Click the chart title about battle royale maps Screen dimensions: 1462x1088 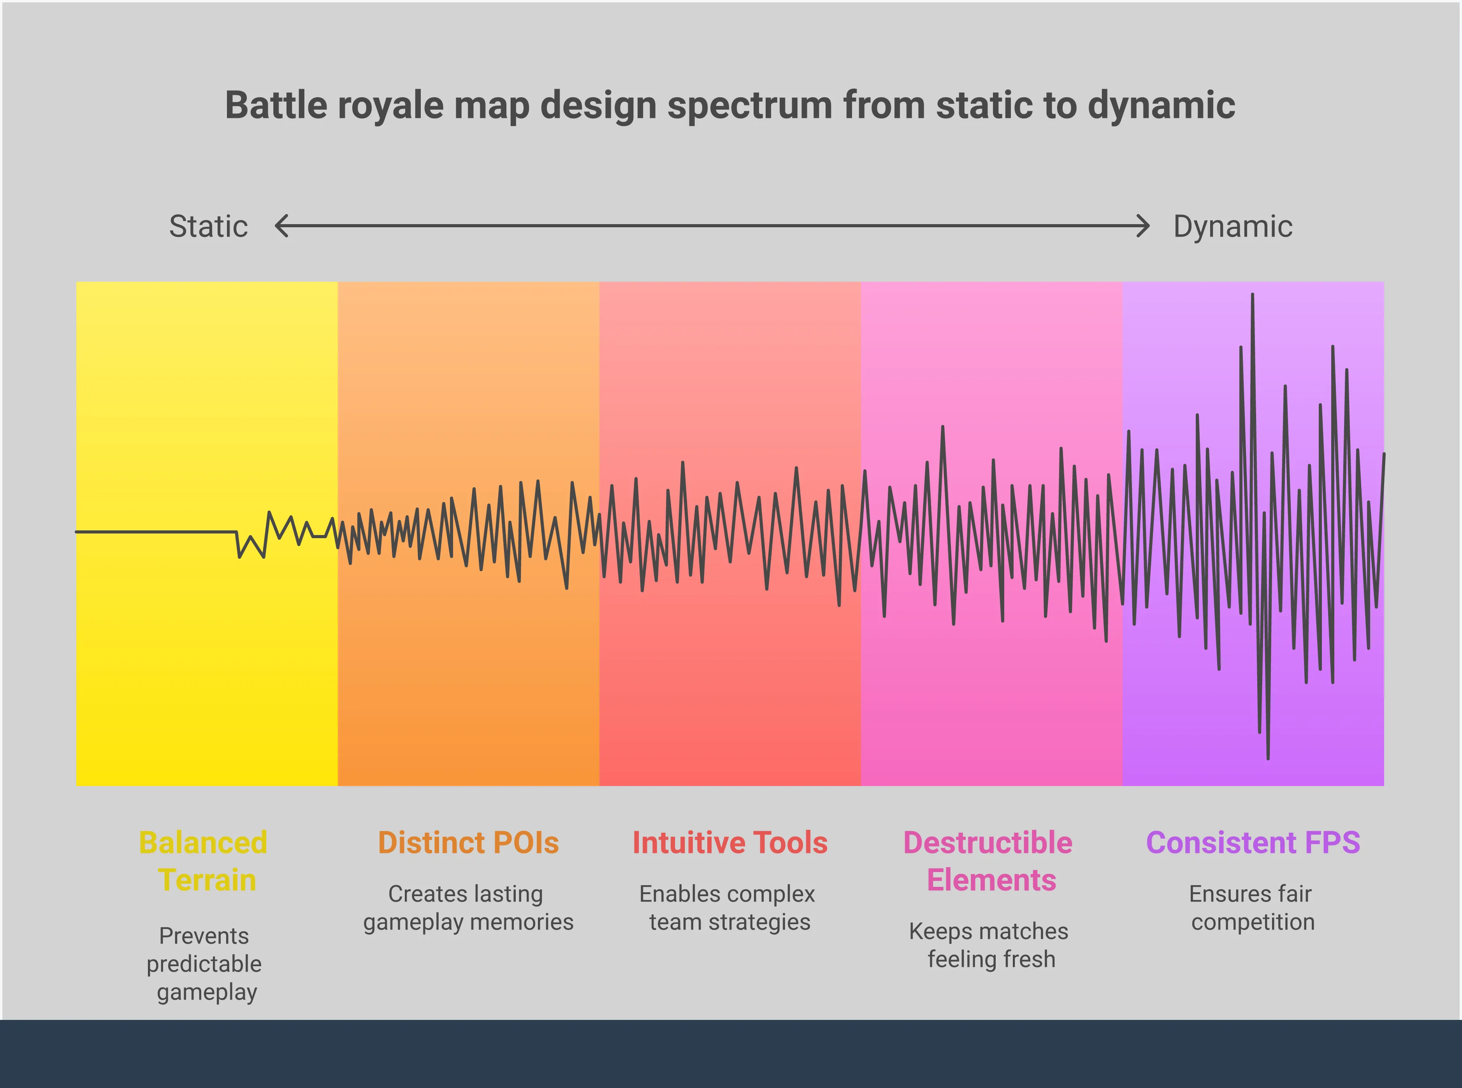(x=729, y=105)
